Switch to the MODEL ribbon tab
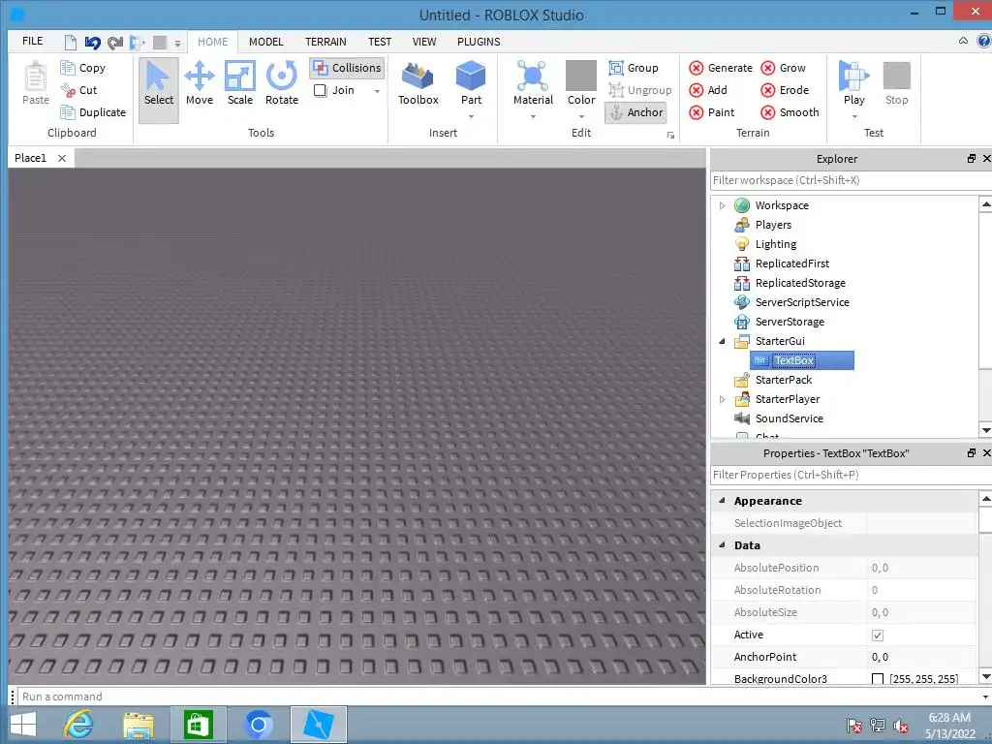The image size is (992, 744). coord(265,42)
